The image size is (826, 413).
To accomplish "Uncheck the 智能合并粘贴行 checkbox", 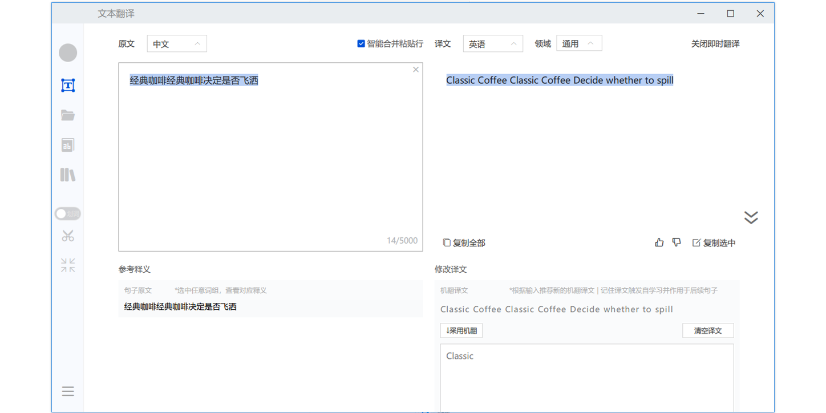I will tap(361, 44).
